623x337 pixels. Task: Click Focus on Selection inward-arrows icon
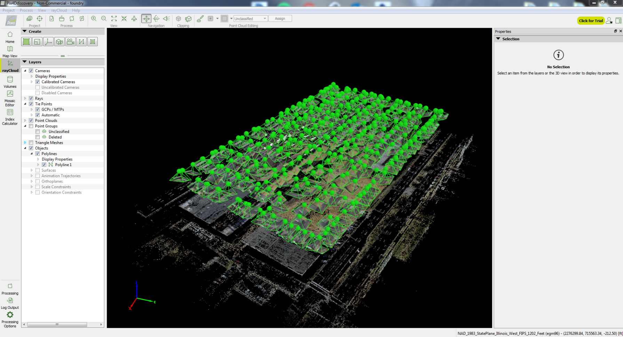coord(124,18)
